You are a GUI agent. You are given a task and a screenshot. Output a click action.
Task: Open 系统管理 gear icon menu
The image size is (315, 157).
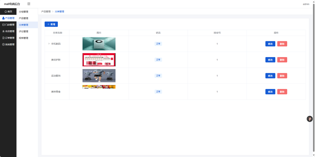[x=8, y=44]
